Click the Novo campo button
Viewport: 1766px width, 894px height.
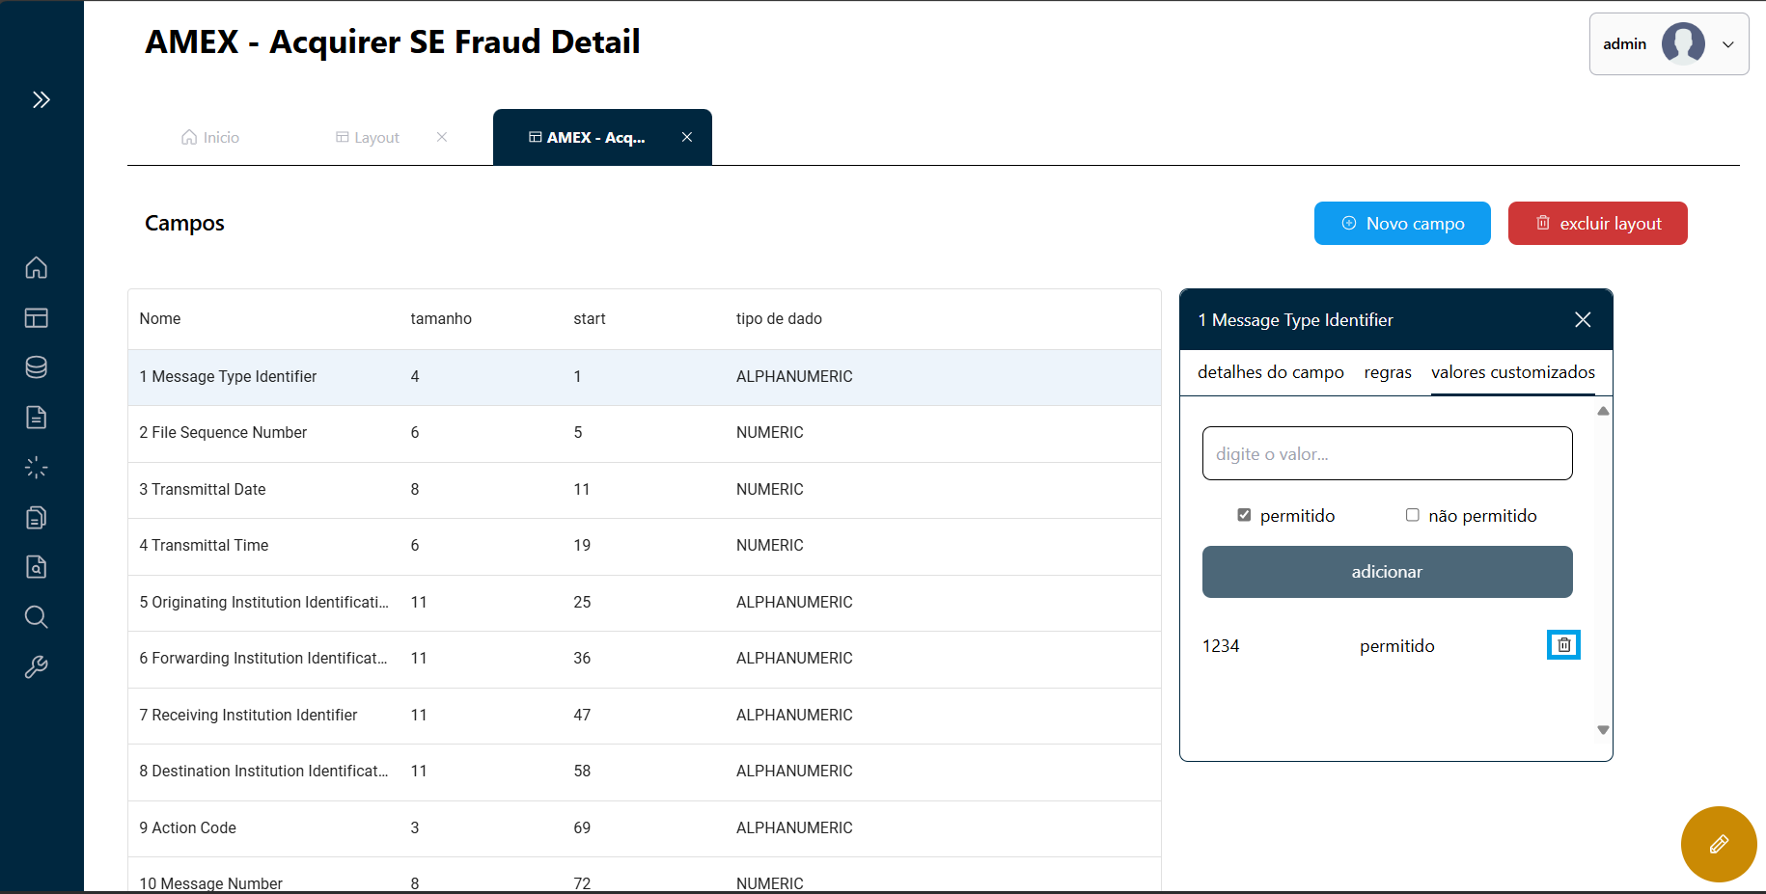pyautogui.click(x=1401, y=224)
